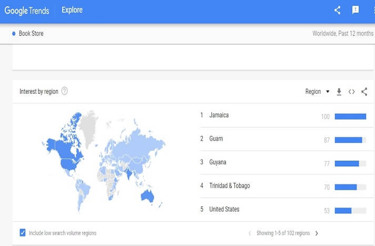The image size is (375, 246).
Task: Open the Worldwide, Past 12 months filter
Action: (x=342, y=34)
